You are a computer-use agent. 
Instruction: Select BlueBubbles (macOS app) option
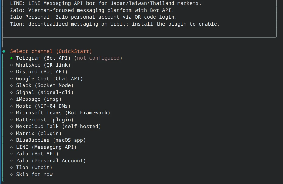tap(50, 140)
